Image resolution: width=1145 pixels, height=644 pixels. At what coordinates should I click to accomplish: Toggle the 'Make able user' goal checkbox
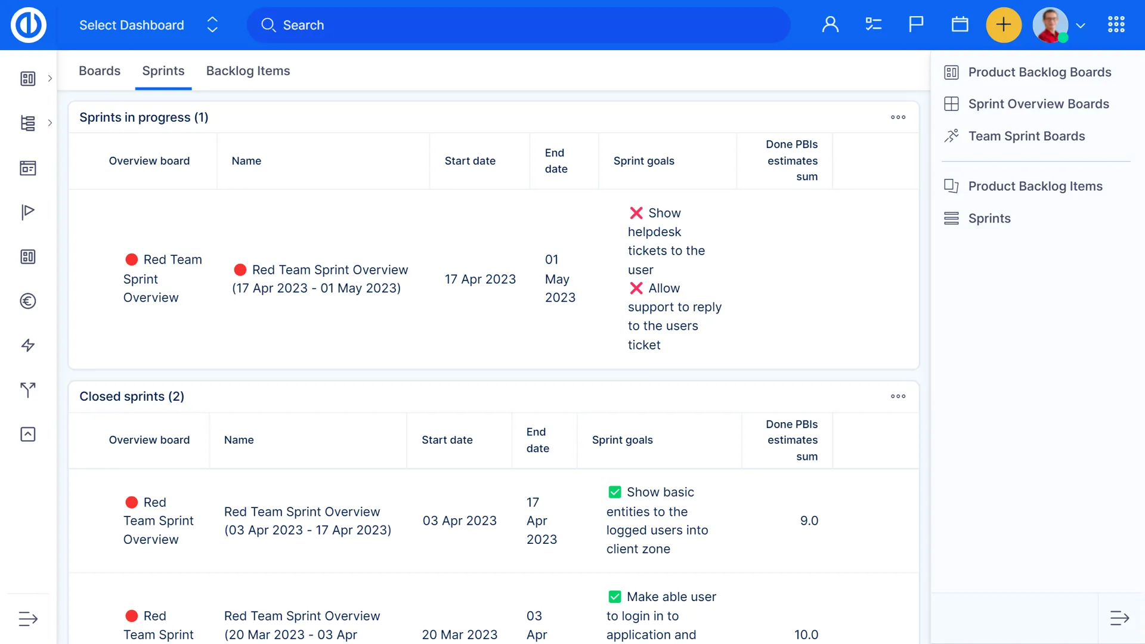[x=615, y=597]
